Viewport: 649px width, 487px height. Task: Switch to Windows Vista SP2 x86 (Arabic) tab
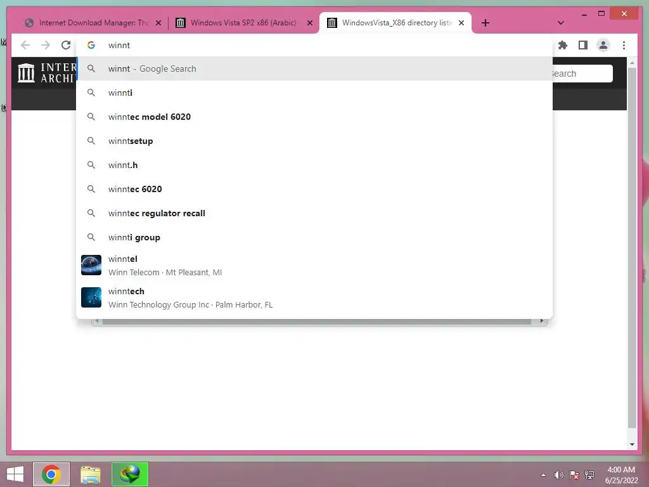point(243,23)
